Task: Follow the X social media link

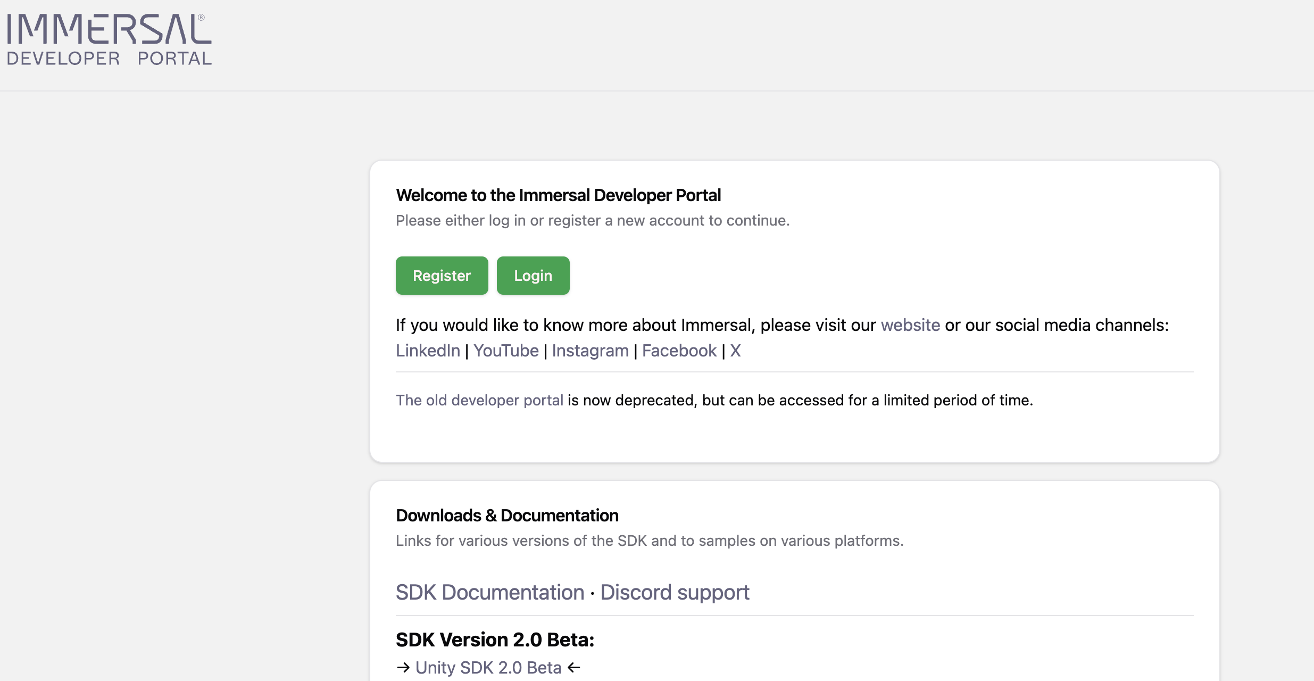Action: [x=735, y=351]
